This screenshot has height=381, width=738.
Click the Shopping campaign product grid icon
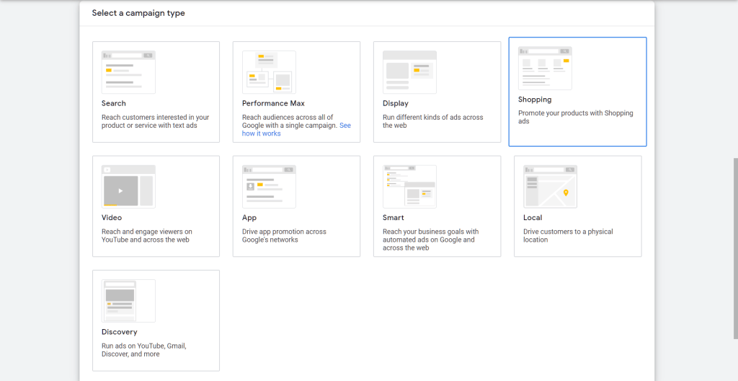click(x=545, y=68)
